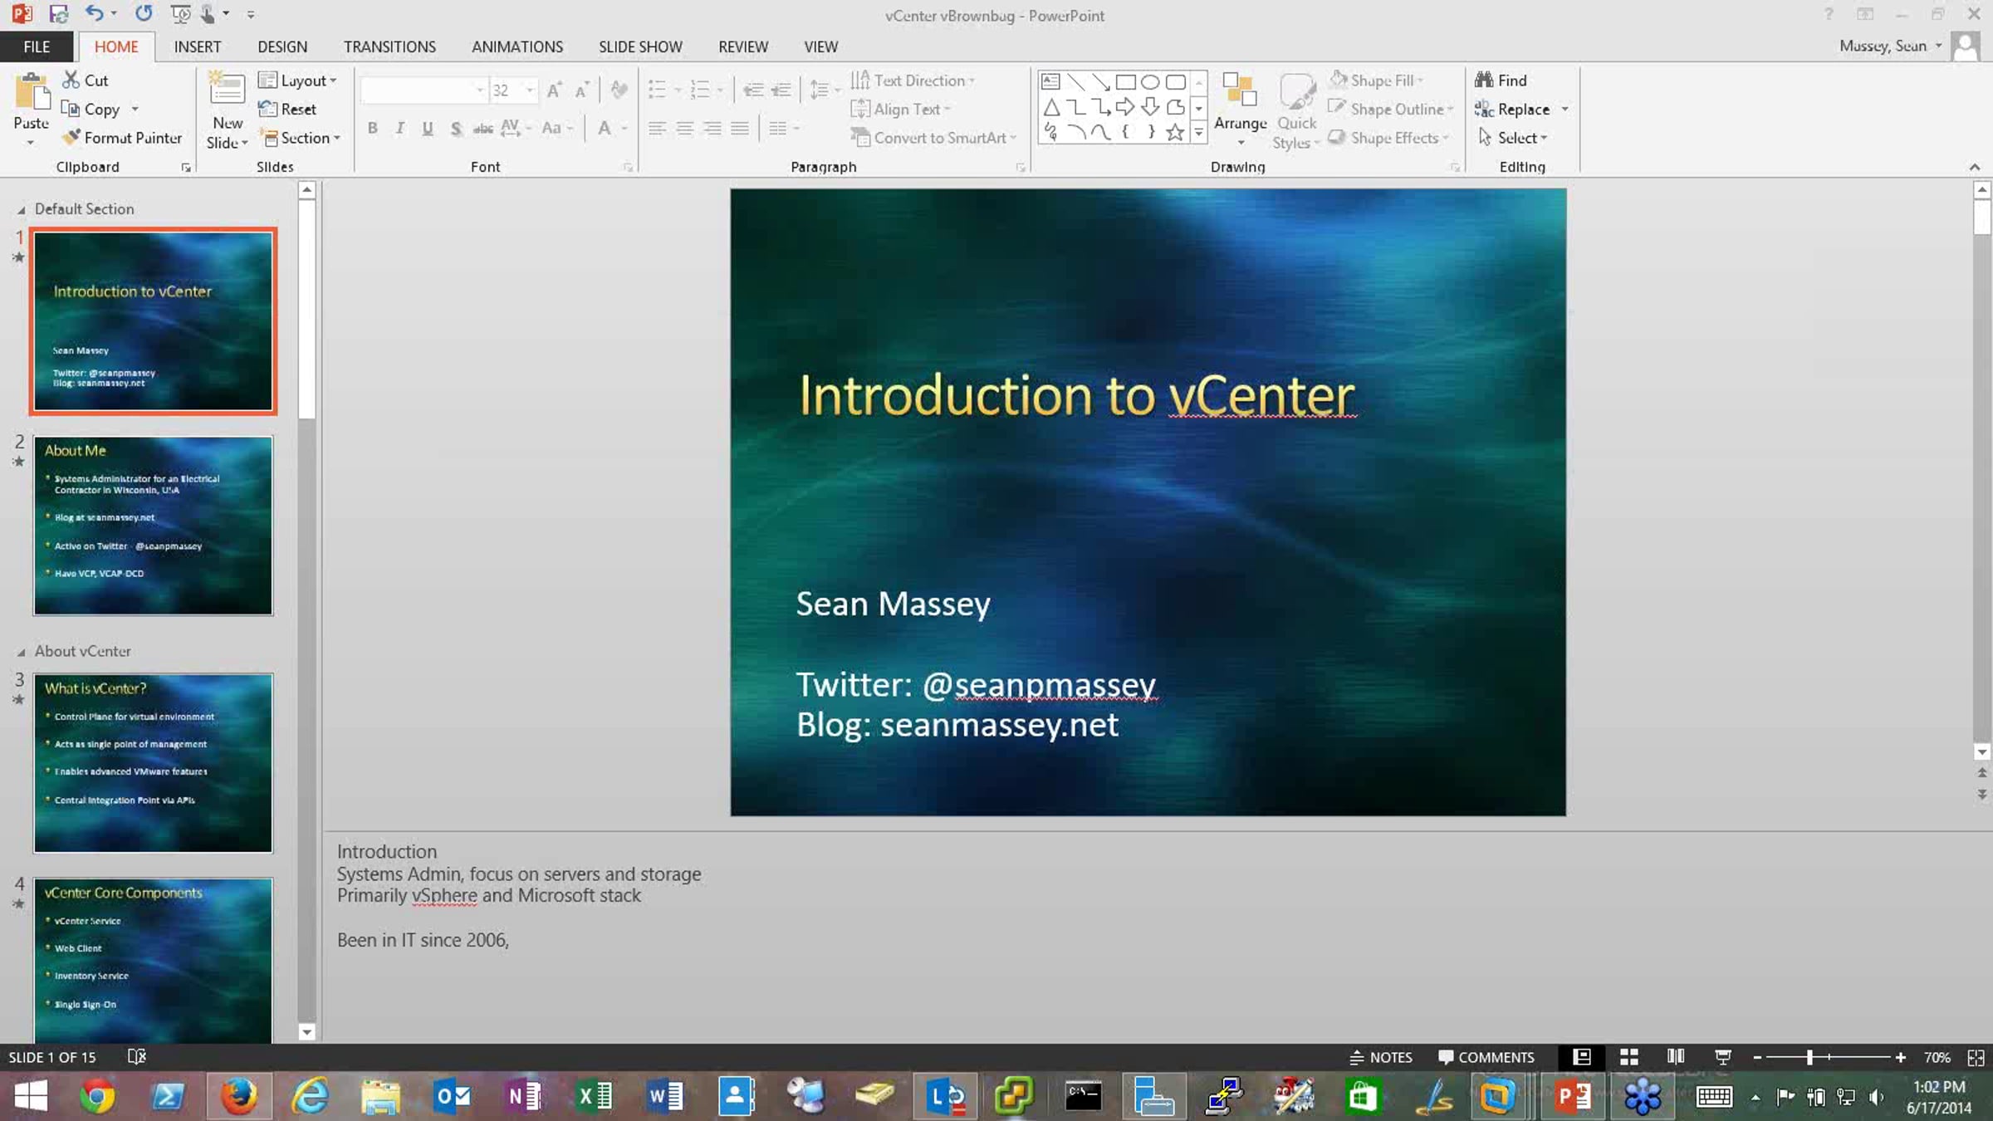
Task: Click the zoom slider in status bar
Action: click(1809, 1057)
